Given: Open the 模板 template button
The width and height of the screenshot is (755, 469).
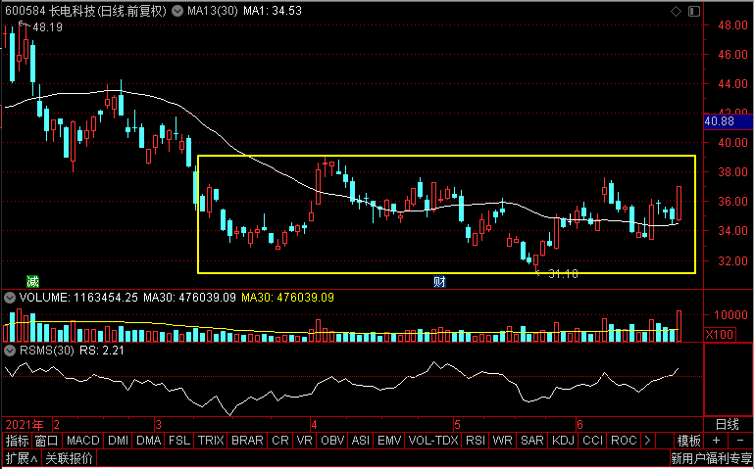Looking at the screenshot, I should [689, 441].
